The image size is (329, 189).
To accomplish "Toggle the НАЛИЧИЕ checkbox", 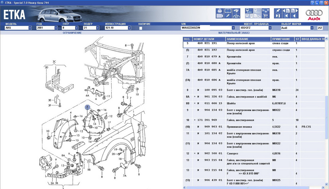I will coord(141,28).
